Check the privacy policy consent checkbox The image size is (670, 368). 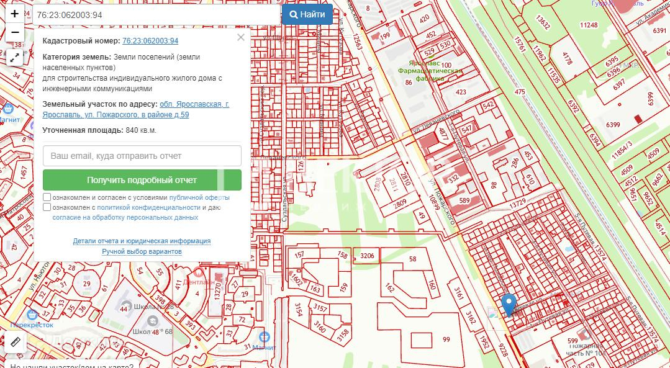(47, 207)
